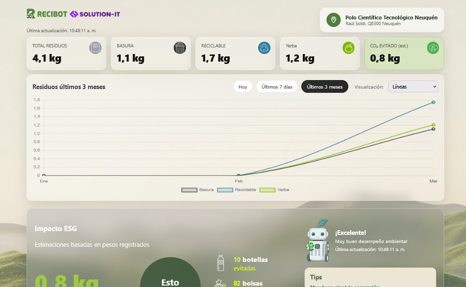
Task: Select the Últimos 3 meses range
Action: click(x=325, y=87)
